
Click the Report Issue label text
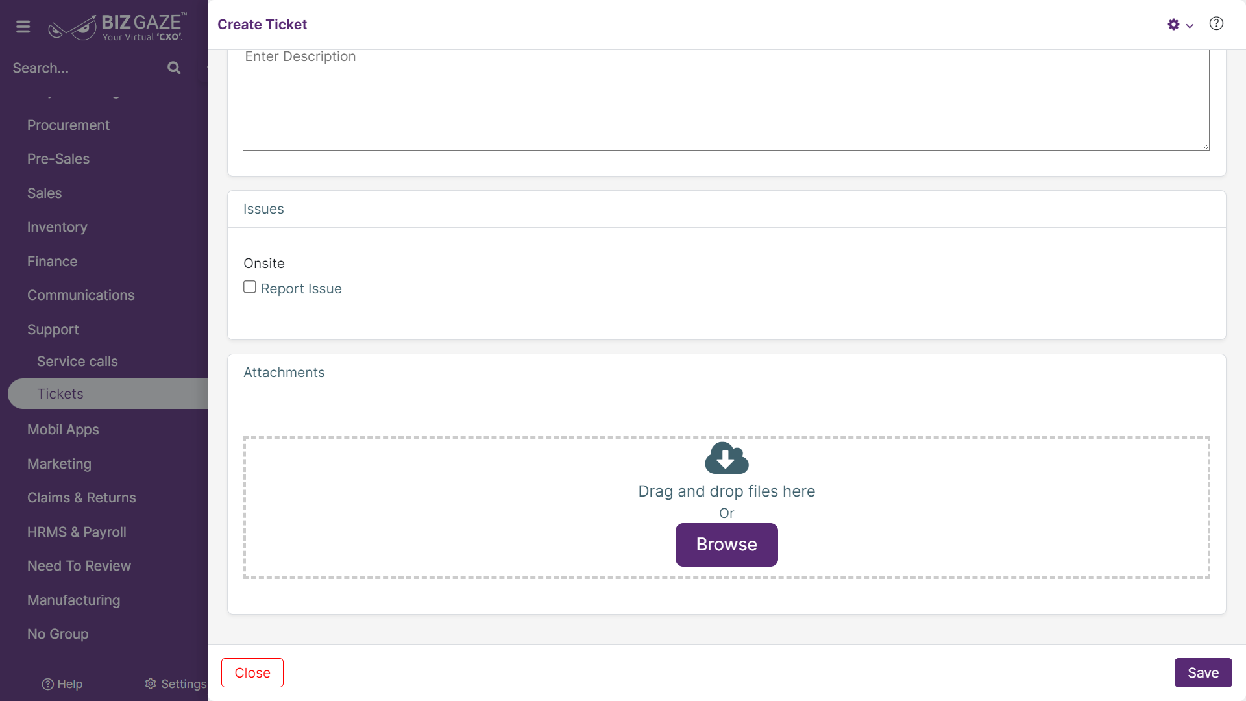click(x=301, y=289)
